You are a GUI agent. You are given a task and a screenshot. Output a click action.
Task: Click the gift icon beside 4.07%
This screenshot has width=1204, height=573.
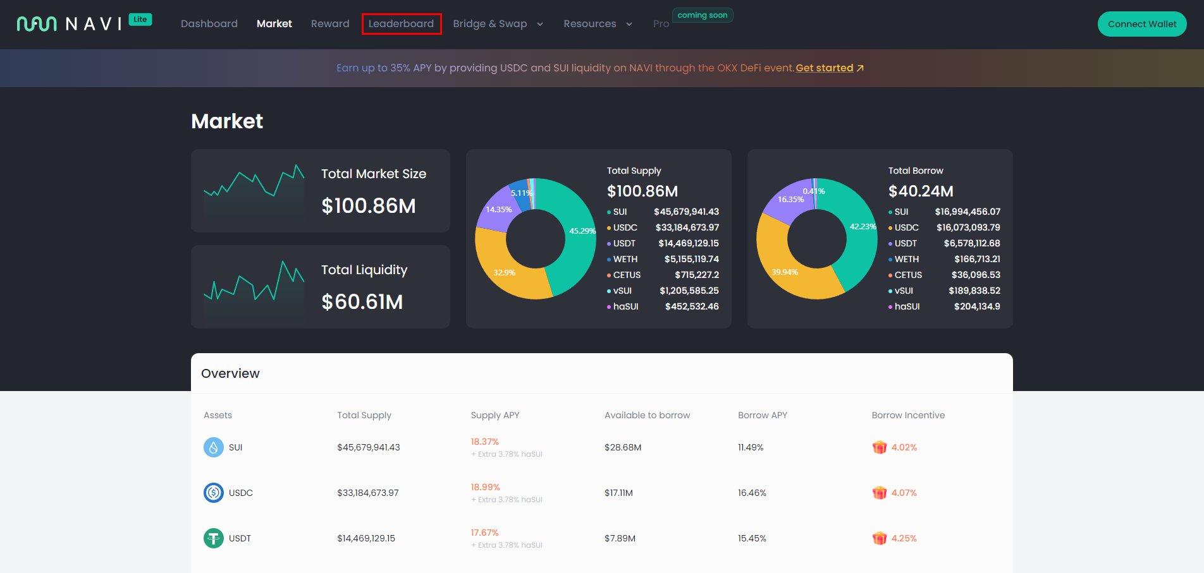(879, 493)
